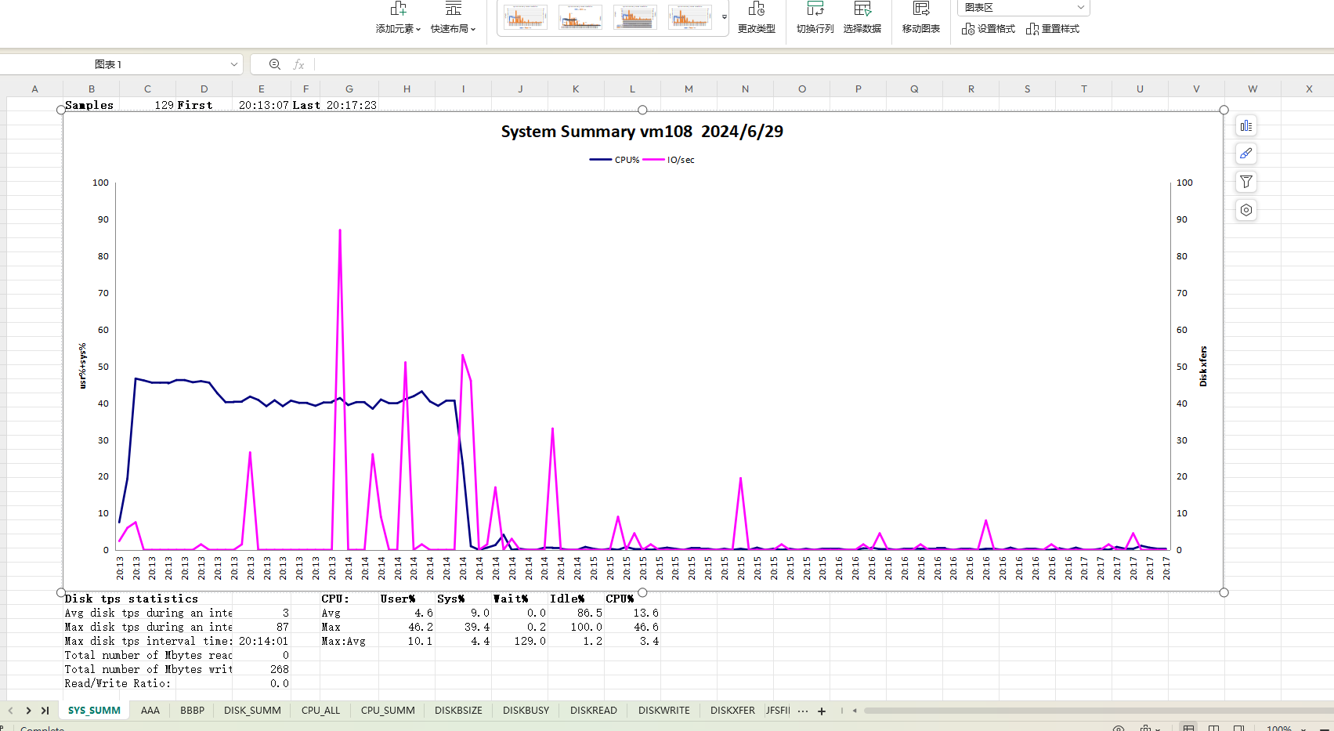Open the Add Element (添加元素) chart menu
1334x731 pixels.
coord(398,18)
